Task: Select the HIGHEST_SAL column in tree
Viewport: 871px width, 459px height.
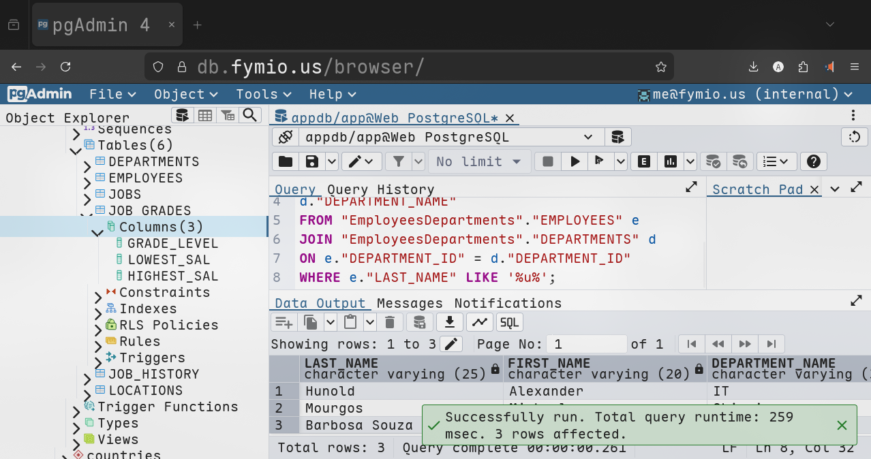Action: [172, 276]
